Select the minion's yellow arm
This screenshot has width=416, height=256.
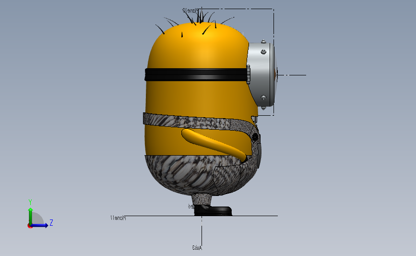click(x=214, y=145)
